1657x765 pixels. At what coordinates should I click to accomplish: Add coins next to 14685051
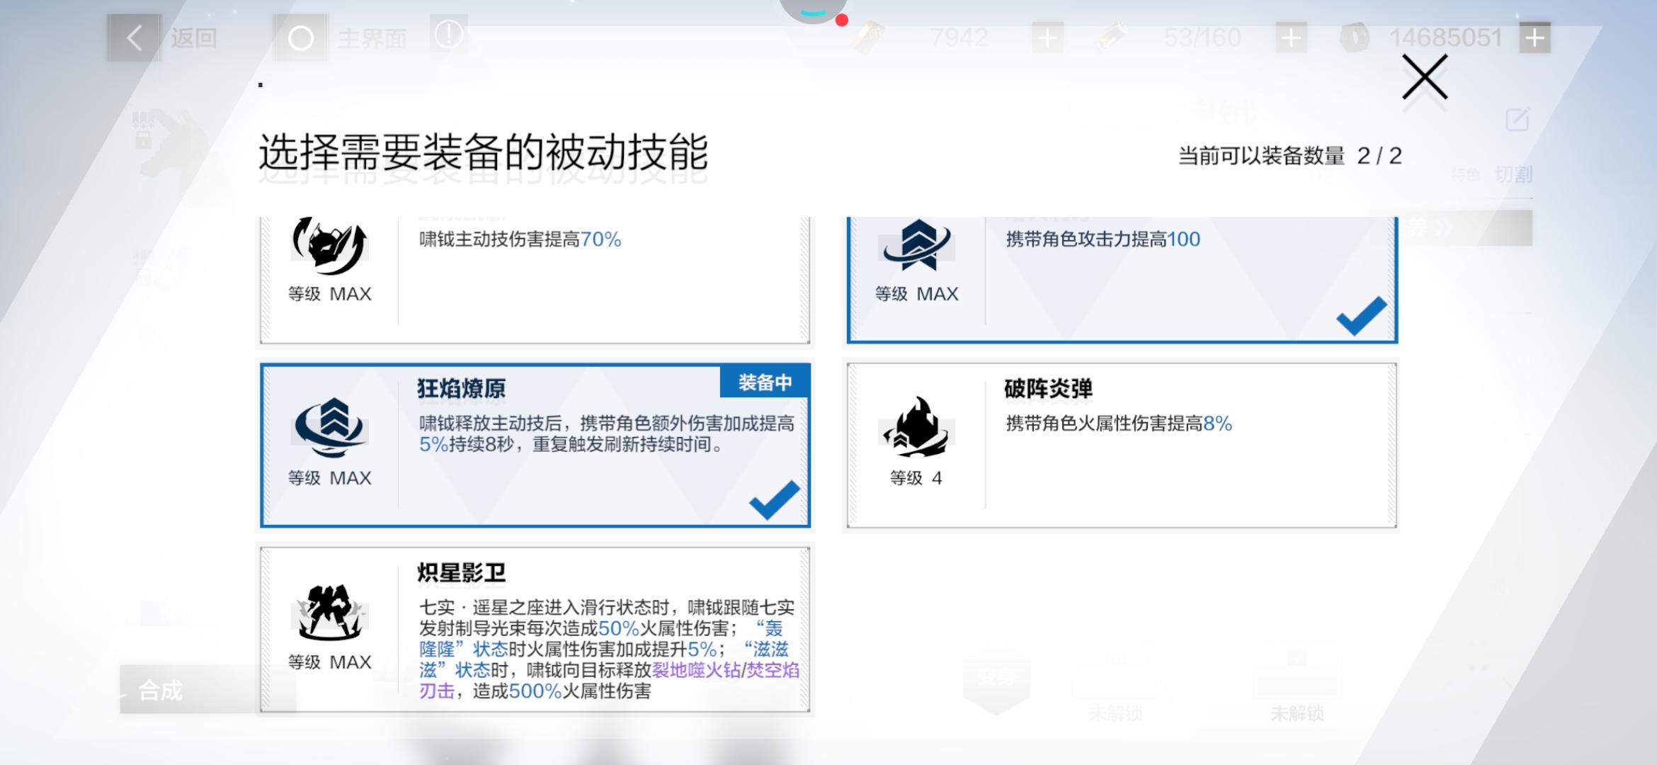(1534, 38)
